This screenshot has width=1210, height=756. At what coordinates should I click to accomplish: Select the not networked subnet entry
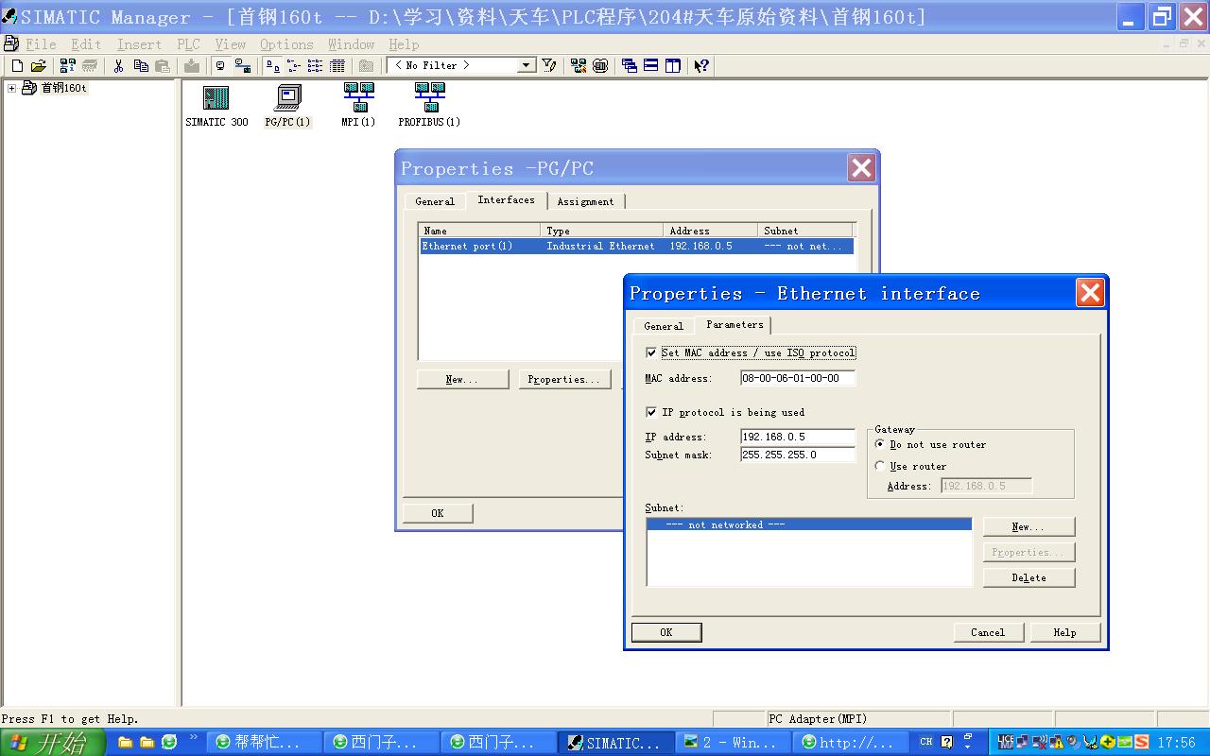[809, 524]
